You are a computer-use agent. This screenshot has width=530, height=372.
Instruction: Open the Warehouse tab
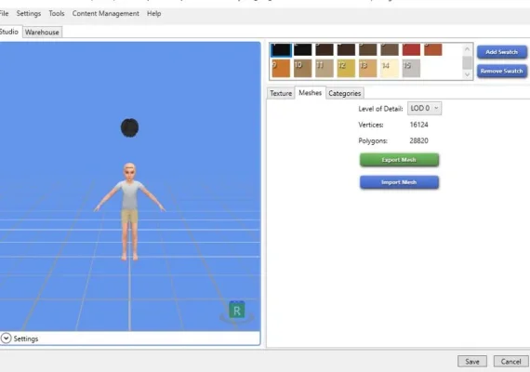(42, 33)
